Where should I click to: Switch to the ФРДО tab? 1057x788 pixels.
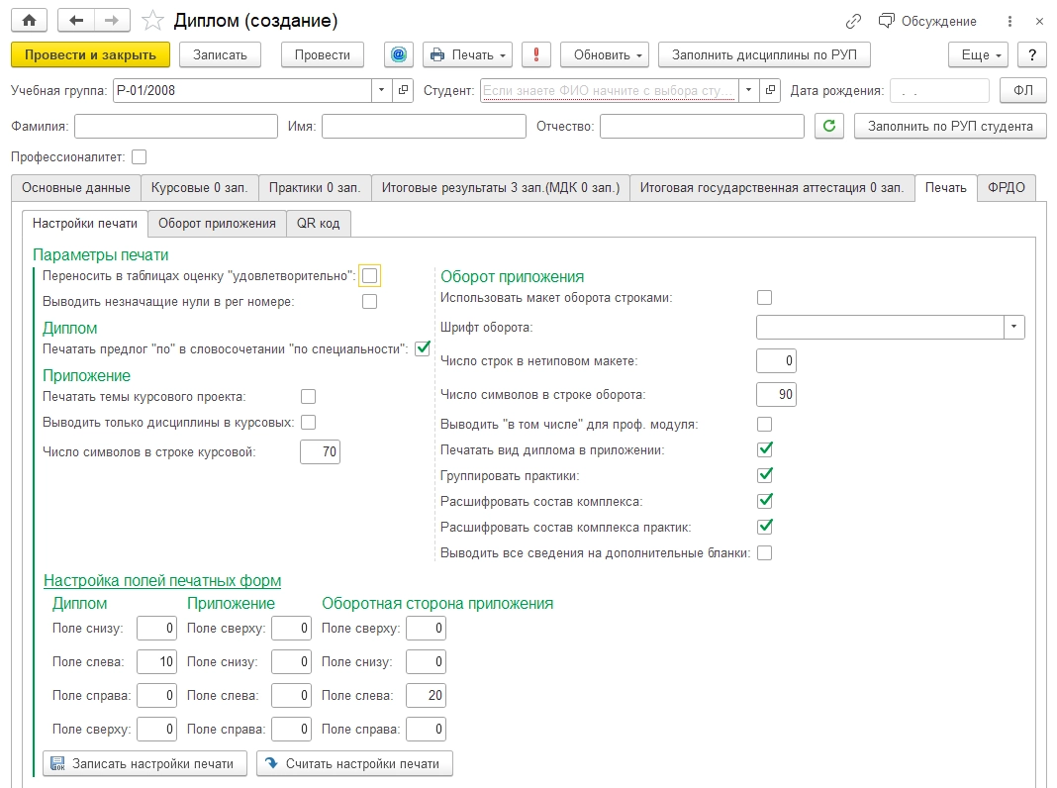[1006, 187]
